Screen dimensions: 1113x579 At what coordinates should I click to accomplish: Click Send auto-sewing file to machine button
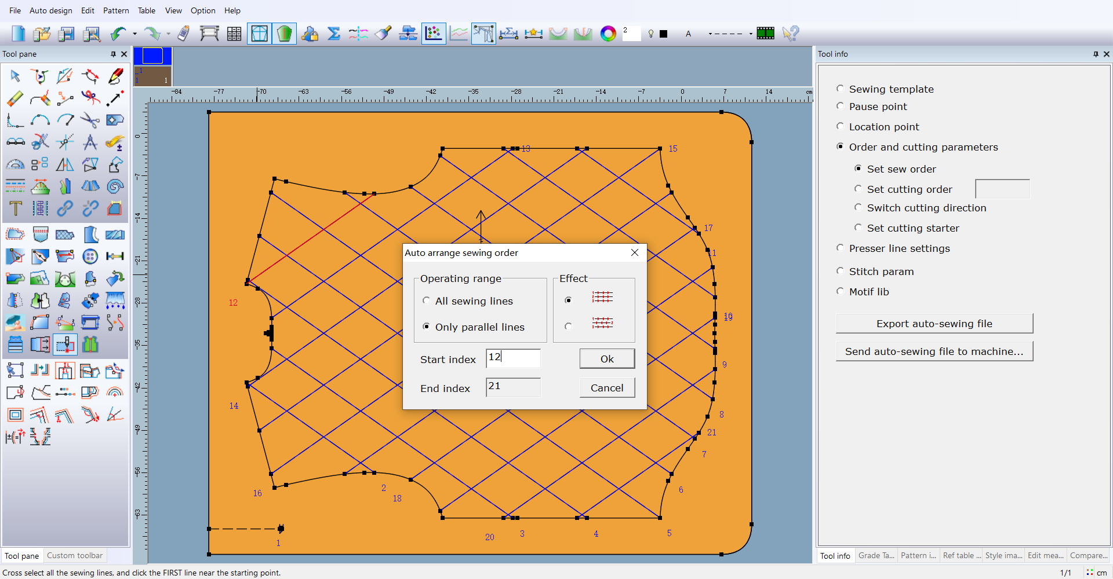click(x=934, y=351)
